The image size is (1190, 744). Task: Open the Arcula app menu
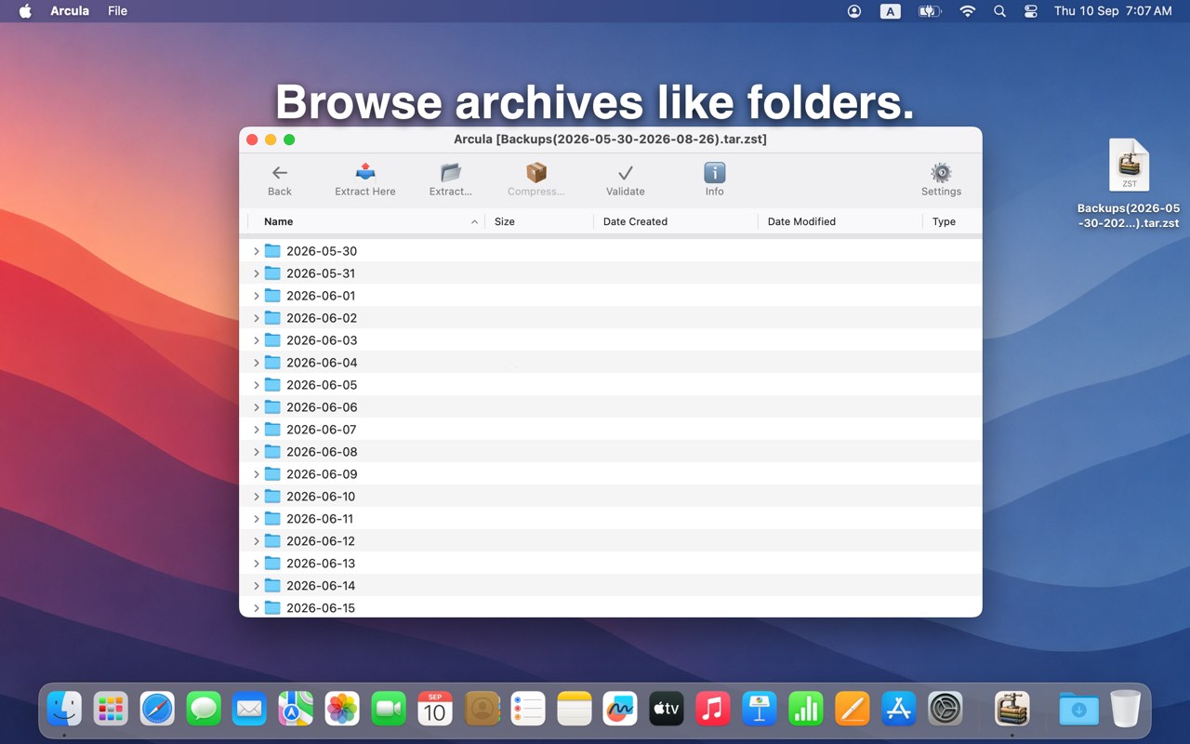click(70, 11)
